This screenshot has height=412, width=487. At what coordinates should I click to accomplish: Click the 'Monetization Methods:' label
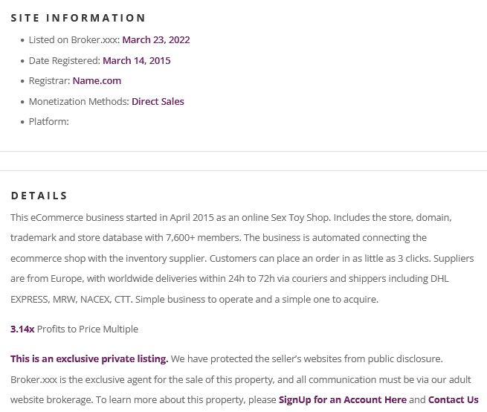[79, 102]
